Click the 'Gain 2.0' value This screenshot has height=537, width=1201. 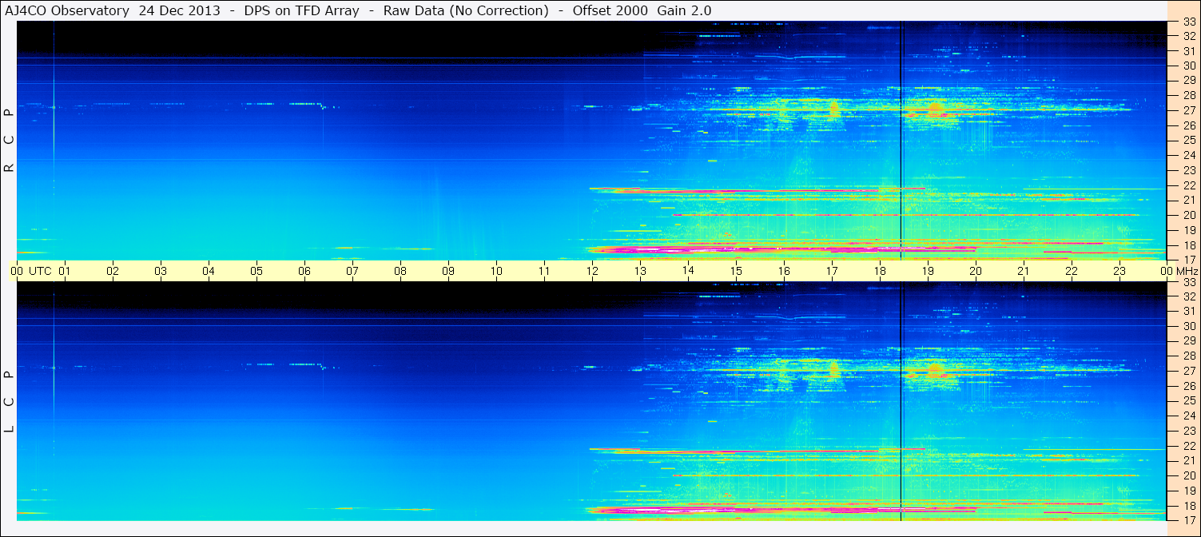[684, 10]
